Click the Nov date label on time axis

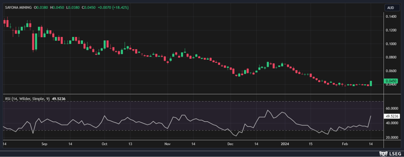coord(167,144)
